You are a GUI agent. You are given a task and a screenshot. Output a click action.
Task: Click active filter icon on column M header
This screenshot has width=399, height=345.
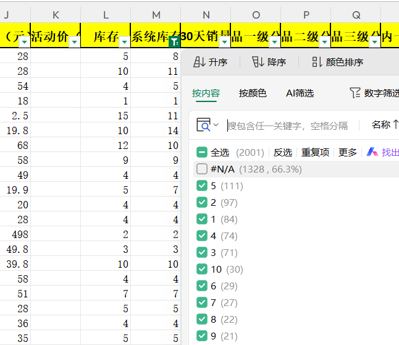pos(174,42)
